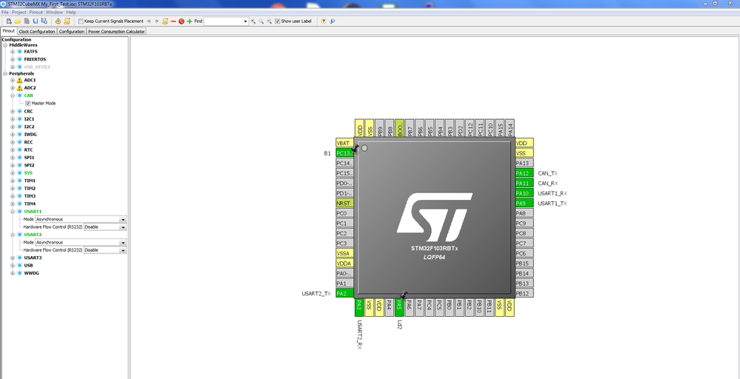Image resolution: width=740 pixels, height=379 pixels.
Task: Click the PB12 pin on chip
Action: pyautogui.click(x=524, y=293)
